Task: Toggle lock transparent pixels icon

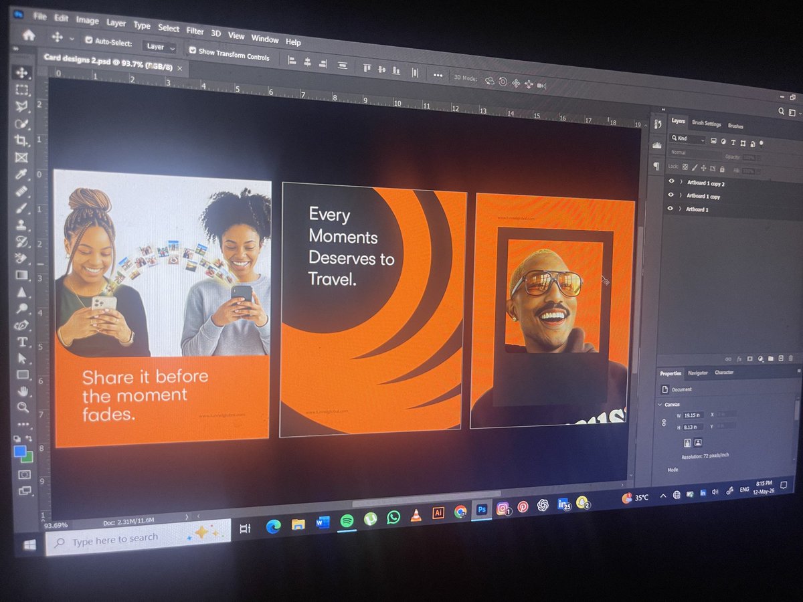Action: pos(685,166)
